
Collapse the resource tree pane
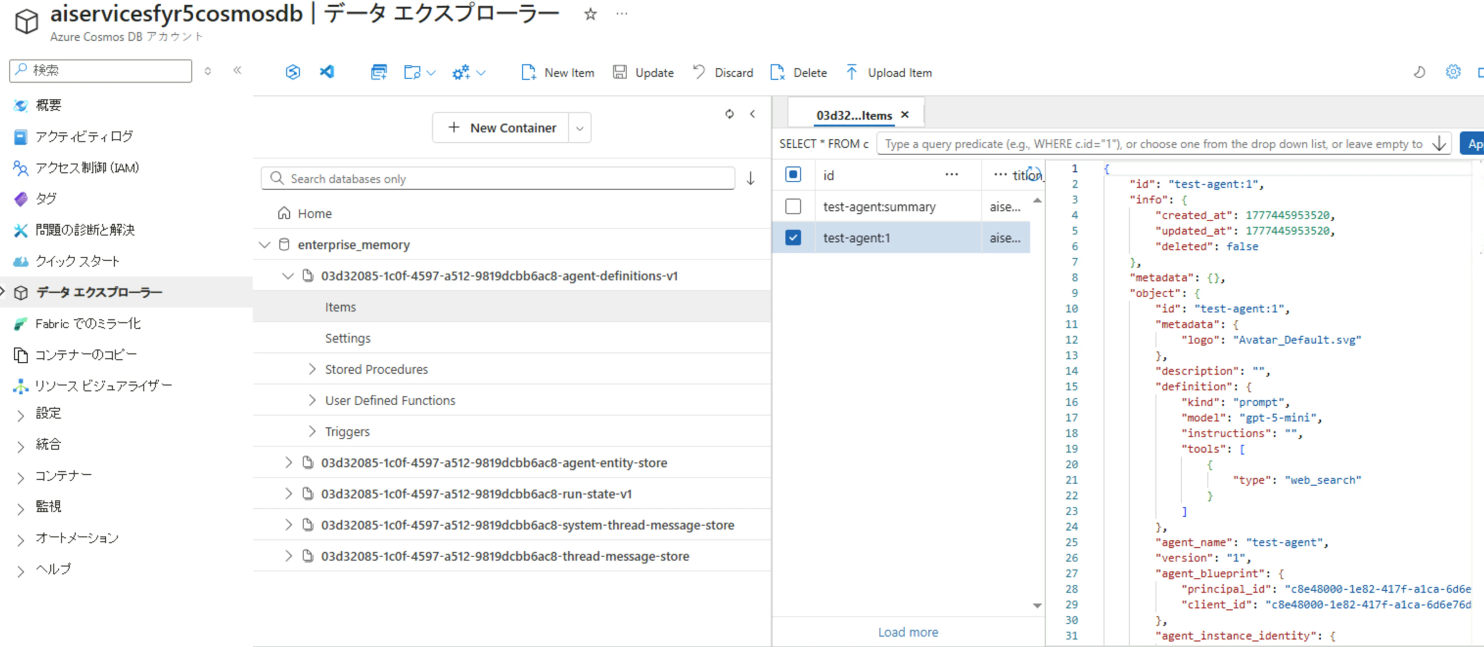click(x=752, y=114)
